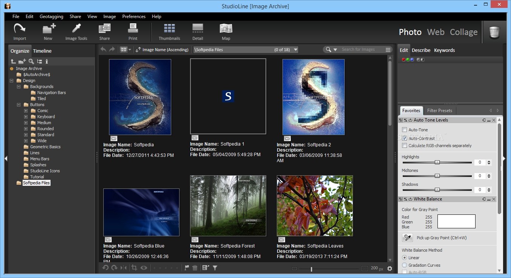Switch to Web mode
This screenshot has height=278, width=511.
click(436, 32)
